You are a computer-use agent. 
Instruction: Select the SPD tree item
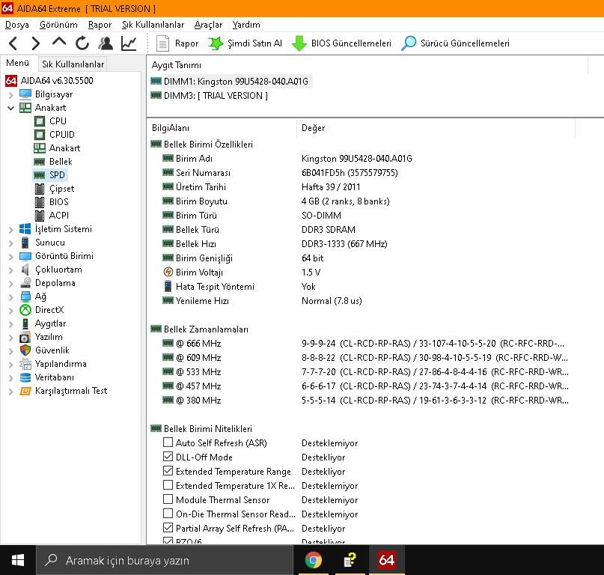(x=50, y=175)
